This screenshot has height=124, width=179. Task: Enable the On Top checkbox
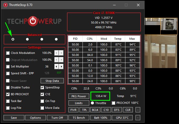tap(42, 101)
